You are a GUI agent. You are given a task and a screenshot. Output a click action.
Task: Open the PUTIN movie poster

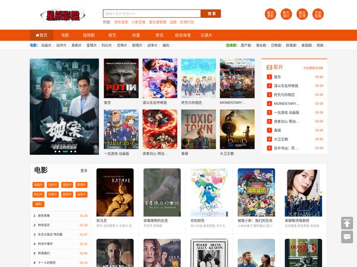pos(121,78)
